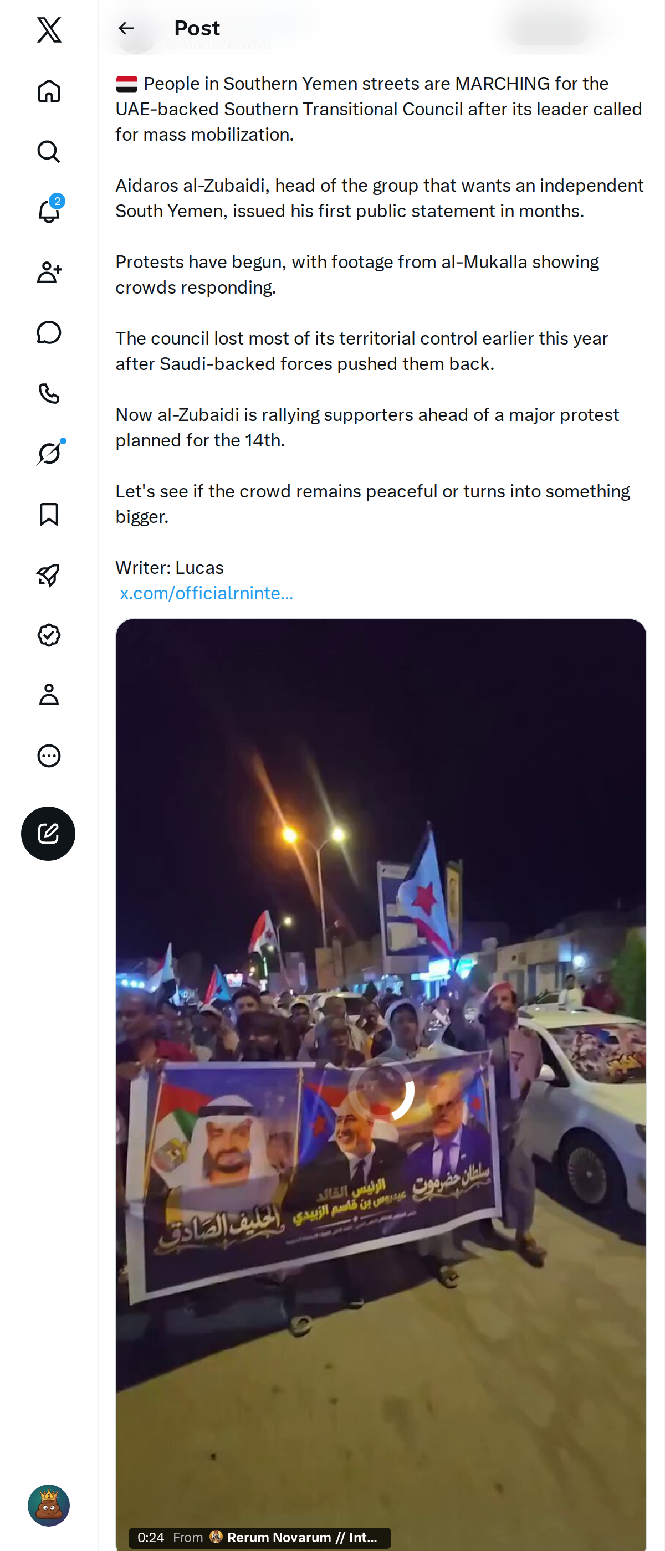Open the phone calls icon
This screenshot has width=665, height=1551.
[49, 393]
